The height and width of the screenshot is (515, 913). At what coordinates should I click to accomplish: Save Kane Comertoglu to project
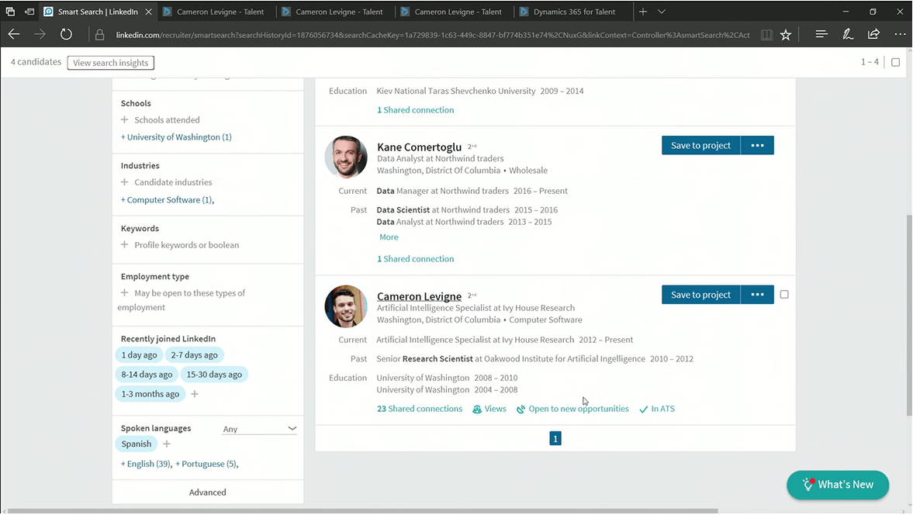coord(700,146)
